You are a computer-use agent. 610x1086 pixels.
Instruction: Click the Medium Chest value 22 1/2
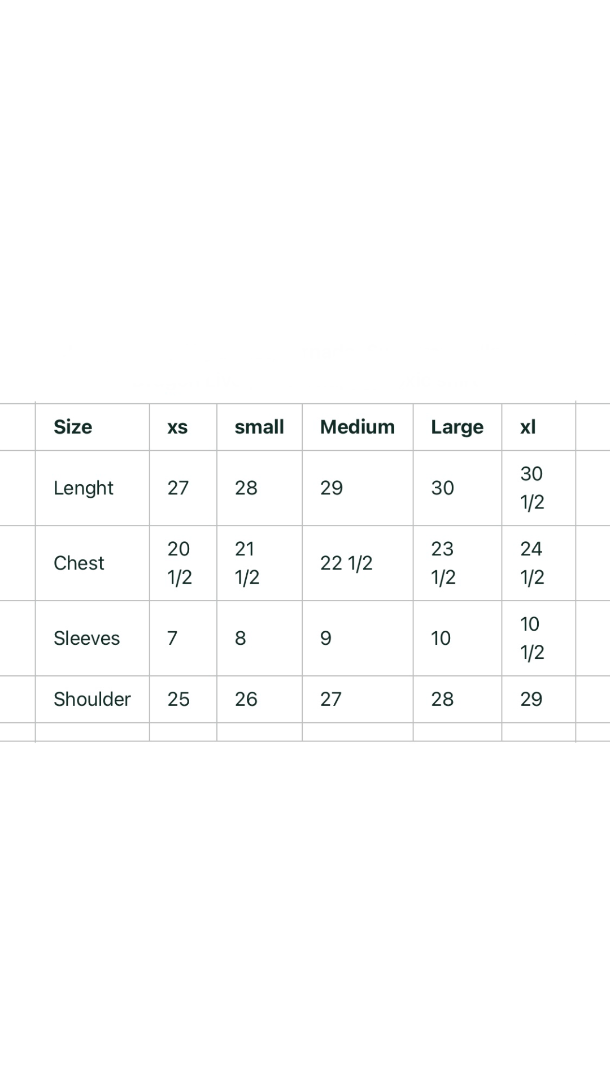346,563
